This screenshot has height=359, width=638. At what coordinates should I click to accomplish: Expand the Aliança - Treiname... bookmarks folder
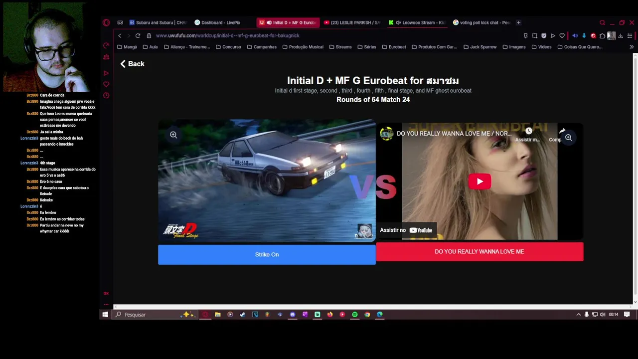tap(186, 47)
